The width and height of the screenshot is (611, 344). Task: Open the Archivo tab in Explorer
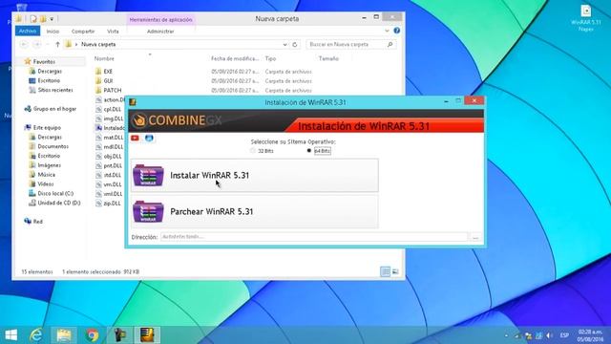tap(28, 31)
